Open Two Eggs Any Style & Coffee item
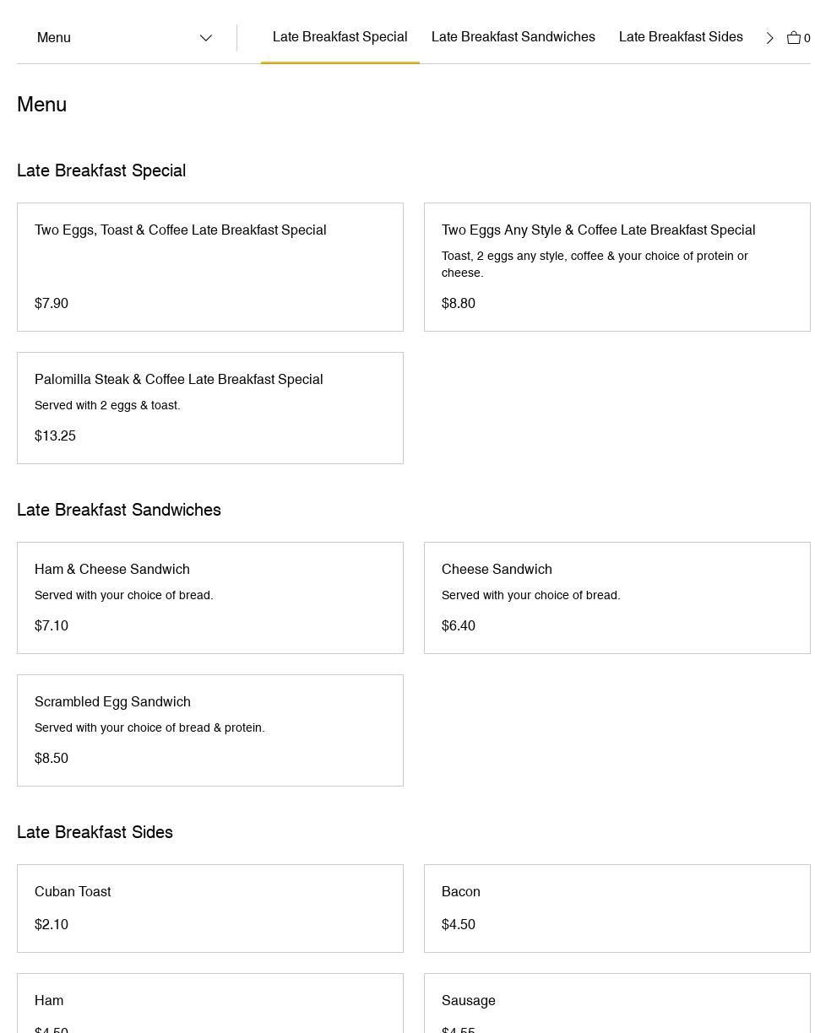This screenshot has height=1033, width=815. click(617, 267)
